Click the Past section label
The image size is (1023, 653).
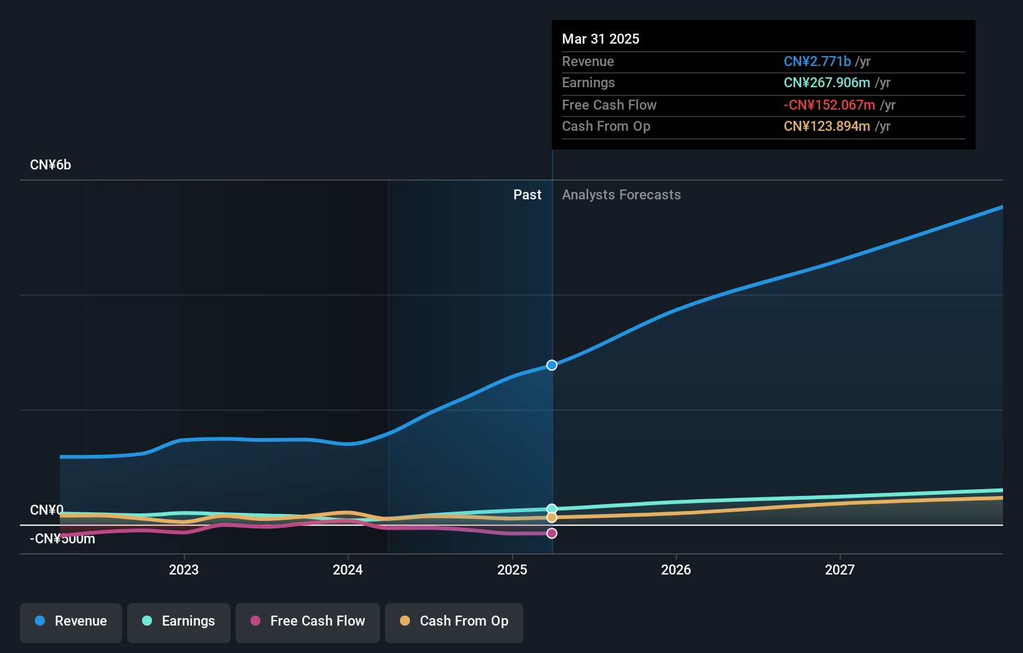(527, 195)
